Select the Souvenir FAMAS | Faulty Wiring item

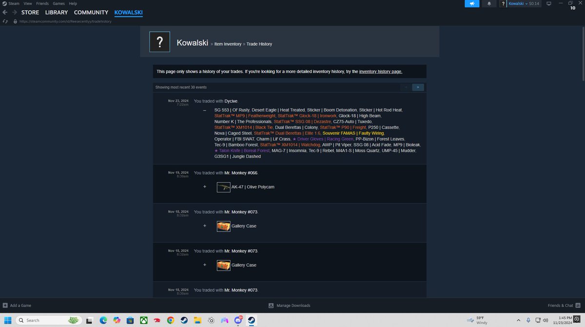pyautogui.click(x=353, y=133)
